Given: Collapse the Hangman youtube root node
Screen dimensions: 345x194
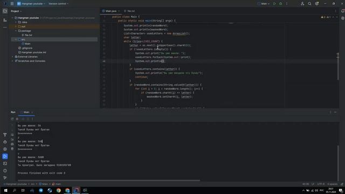Looking at the screenshot, I should point(12,18).
